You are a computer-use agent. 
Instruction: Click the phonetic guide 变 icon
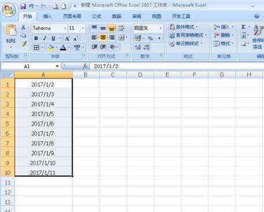[77, 47]
